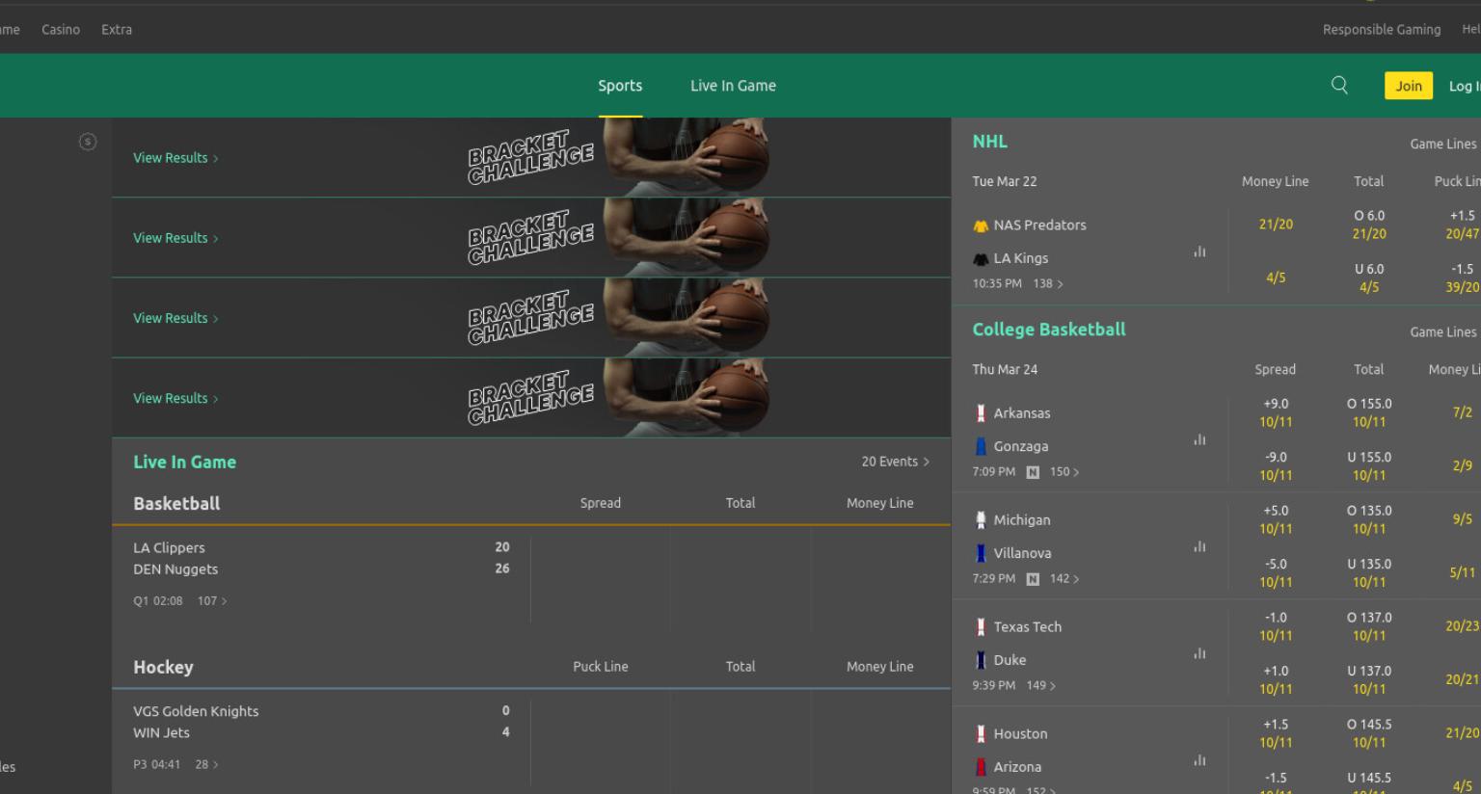Select LA Clippers team name
Viewport: 1481px width, 794px height.
[x=169, y=547]
